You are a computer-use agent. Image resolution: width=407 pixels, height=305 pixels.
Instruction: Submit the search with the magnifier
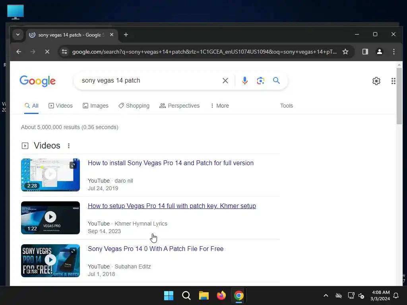point(277,81)
